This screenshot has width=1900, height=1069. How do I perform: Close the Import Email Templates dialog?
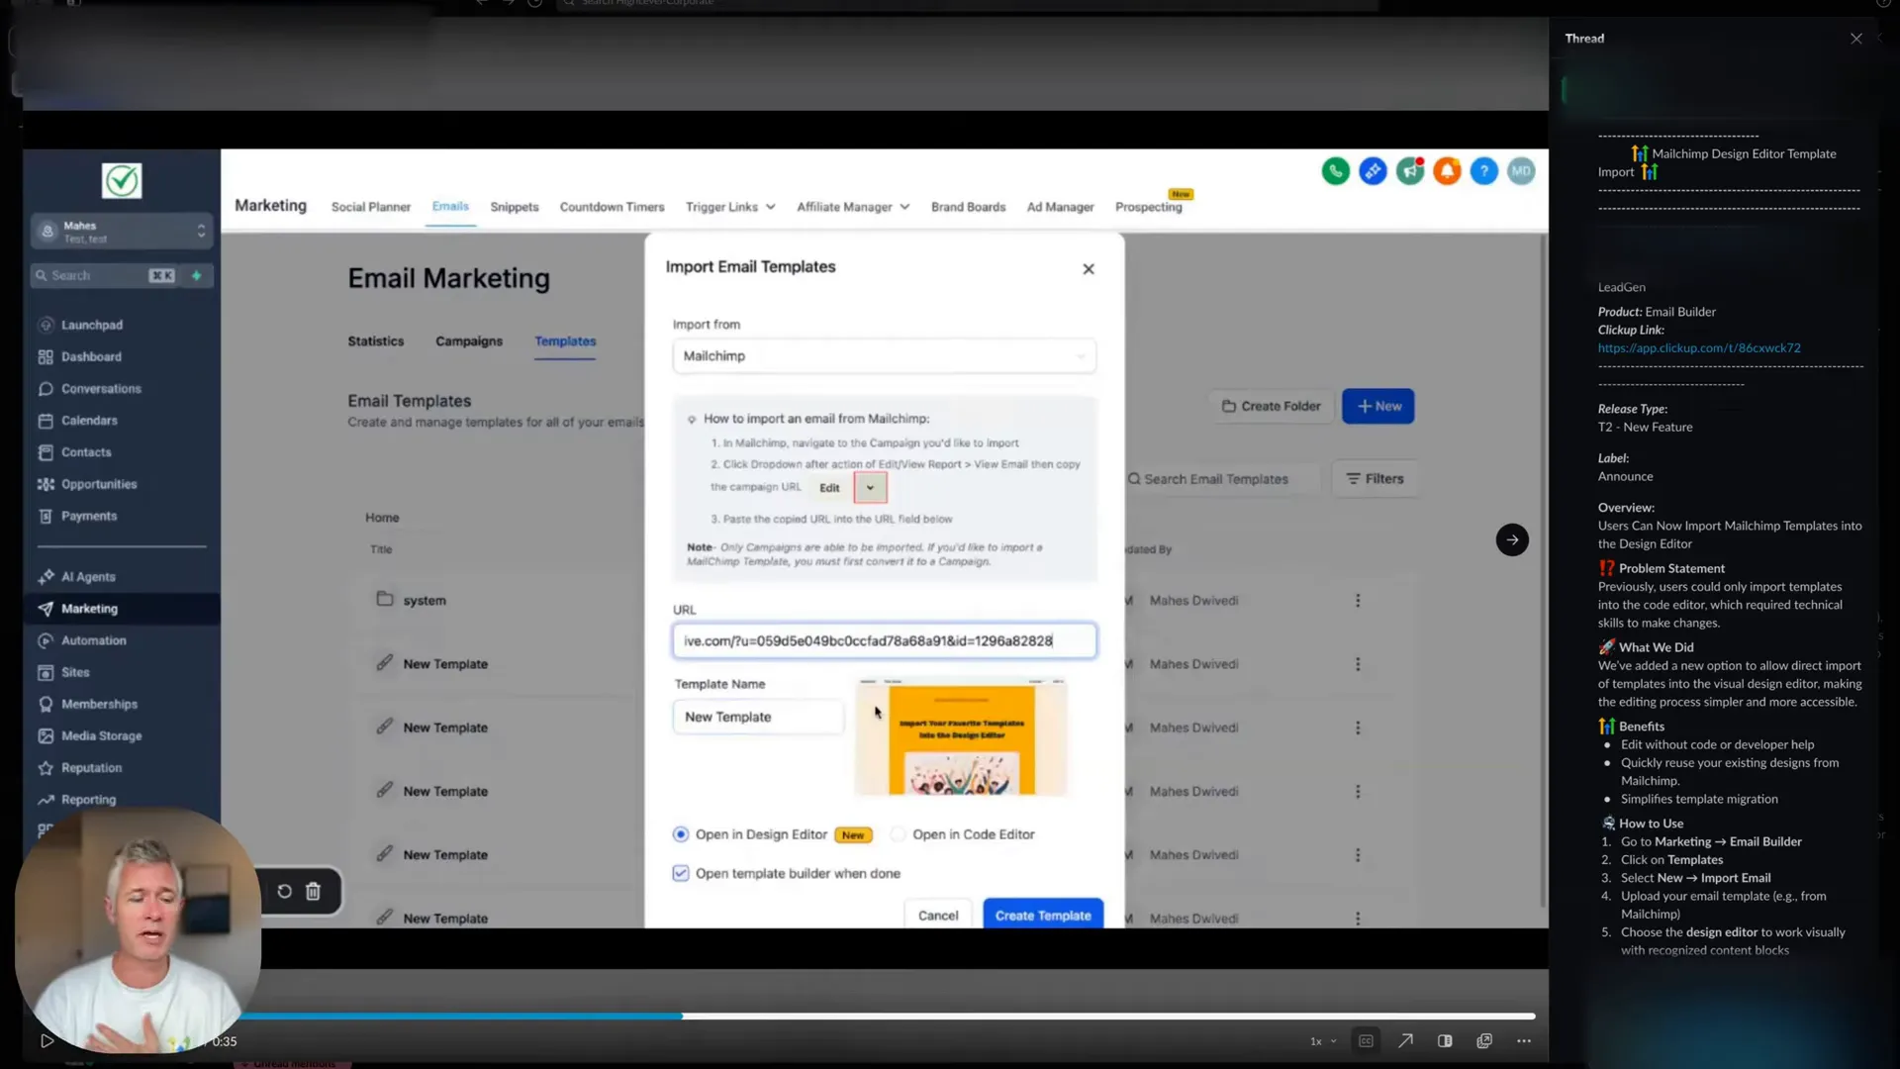(1089, 269)
